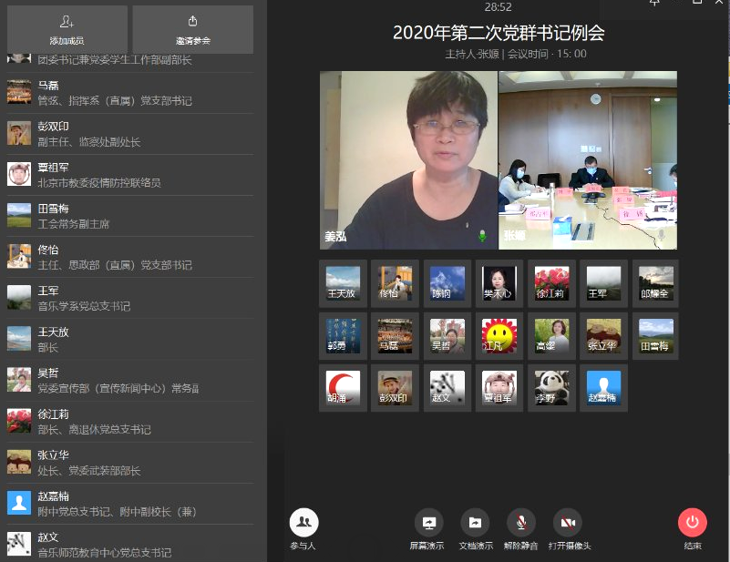
Task: Click 覃祖军's tile in participant grid
Action: point(499,388)
